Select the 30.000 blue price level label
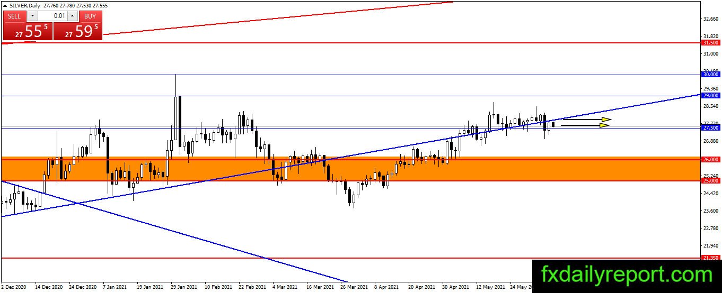 [x=710, y=75]
